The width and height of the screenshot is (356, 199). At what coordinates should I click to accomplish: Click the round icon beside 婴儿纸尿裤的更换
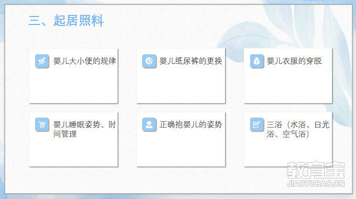point(149,61)
